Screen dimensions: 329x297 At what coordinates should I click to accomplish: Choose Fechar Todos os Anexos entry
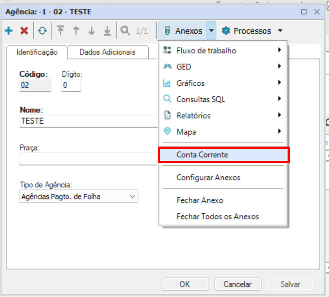[223, 216]
